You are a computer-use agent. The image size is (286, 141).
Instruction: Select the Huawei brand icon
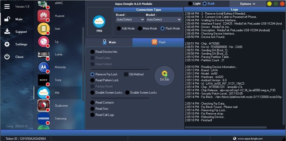pos(43,16)
